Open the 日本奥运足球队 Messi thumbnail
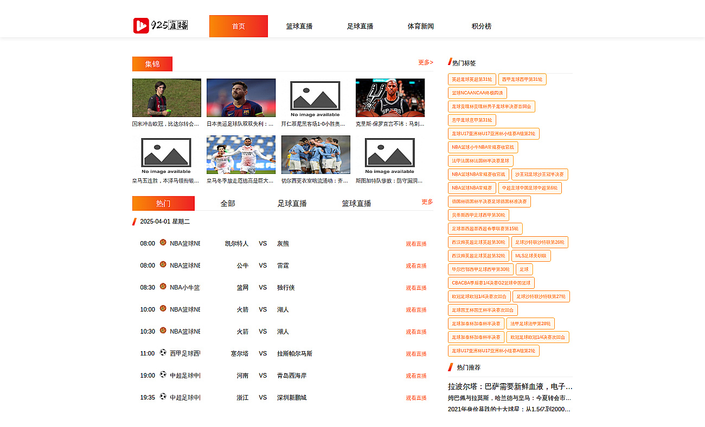This screenshot has height=427, width=705. pyautogui.click(x=241, y=98)
